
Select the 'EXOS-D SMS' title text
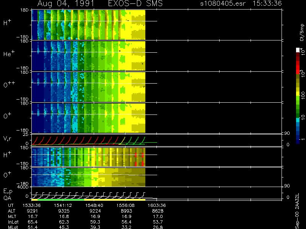point(135,3)
